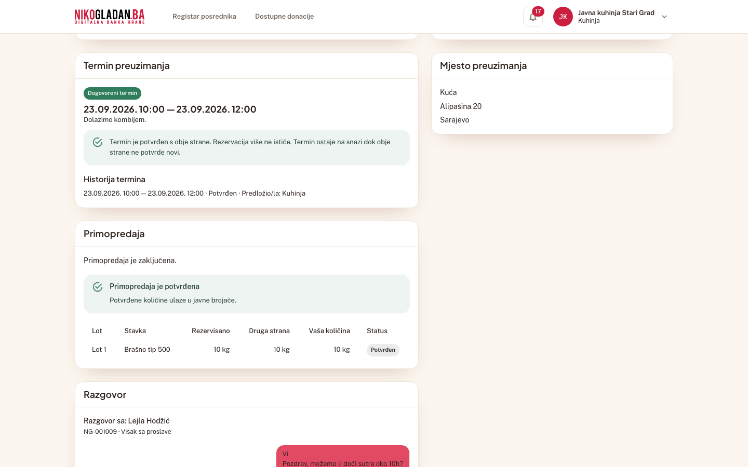Click the JK user avatar

pyautogui.click(x=563, y=17)
